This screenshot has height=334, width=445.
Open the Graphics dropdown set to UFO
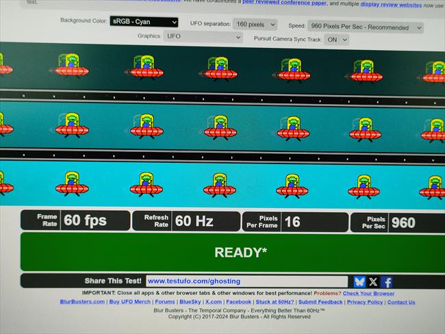pyautogui.click(x=203, y=36)
